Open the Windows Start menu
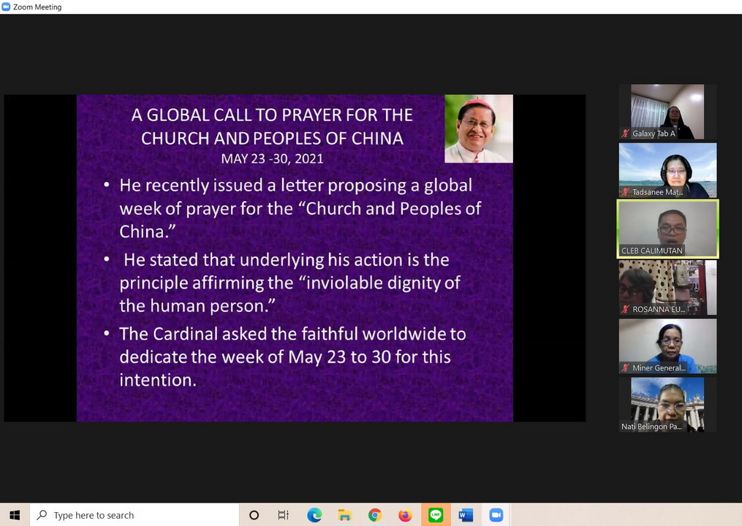Image resolution: width=742 pixels, height=526 pixels. (x=15, y=515)
